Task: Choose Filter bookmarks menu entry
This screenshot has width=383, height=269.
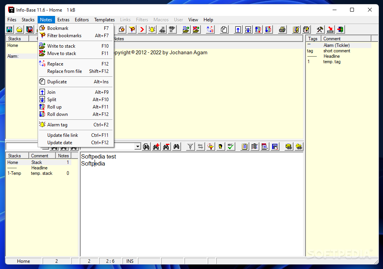Action: tap(76, 36)
